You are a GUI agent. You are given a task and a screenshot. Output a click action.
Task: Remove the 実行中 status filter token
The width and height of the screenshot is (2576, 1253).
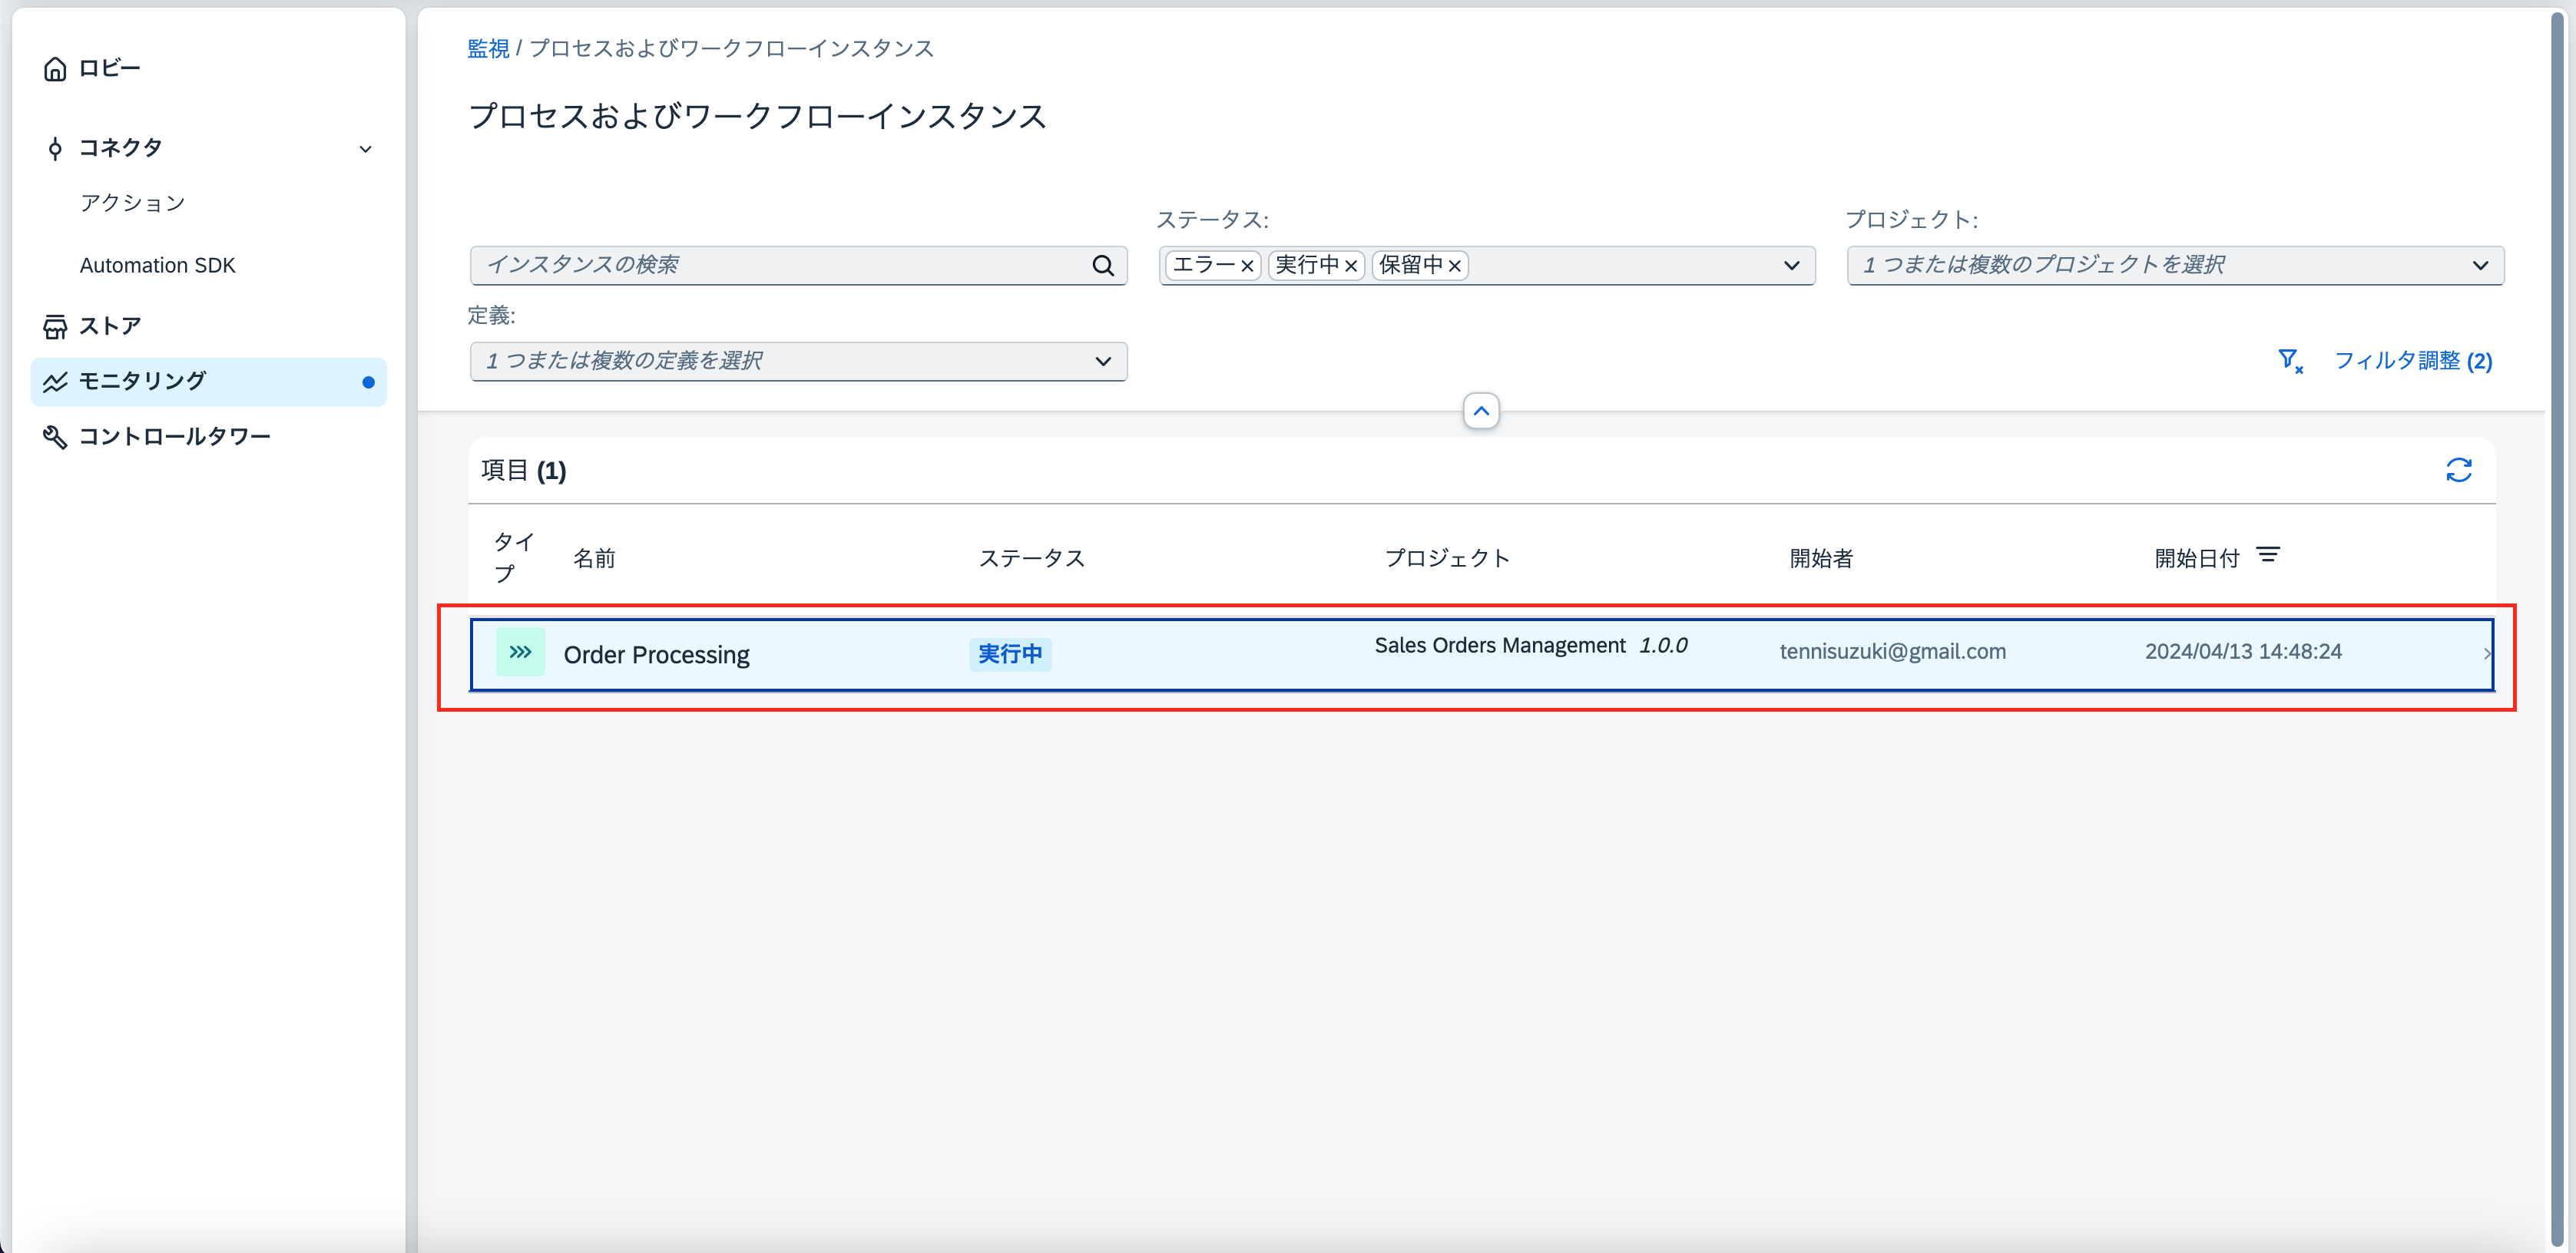(1352, 266)
